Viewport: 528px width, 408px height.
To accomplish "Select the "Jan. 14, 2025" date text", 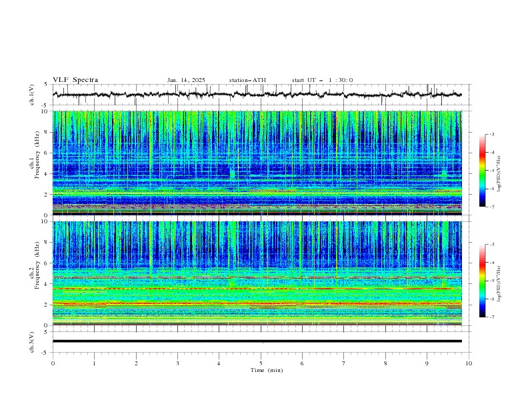I will pyautogui.click(x=186, y=80).
